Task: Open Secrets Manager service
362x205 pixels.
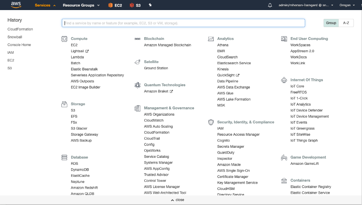Action: [x=231, y=147]
